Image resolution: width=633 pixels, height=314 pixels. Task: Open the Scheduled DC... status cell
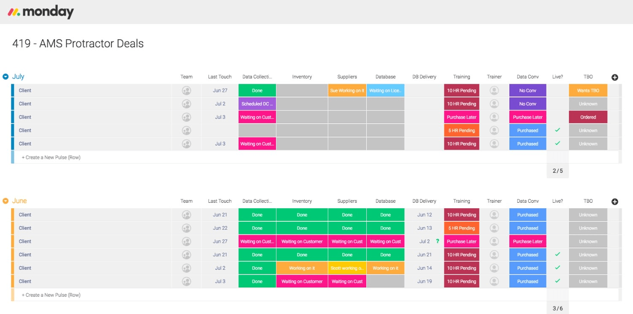pos(257,104)
